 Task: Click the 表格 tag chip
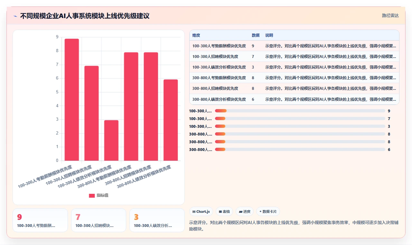coord(224,212)
